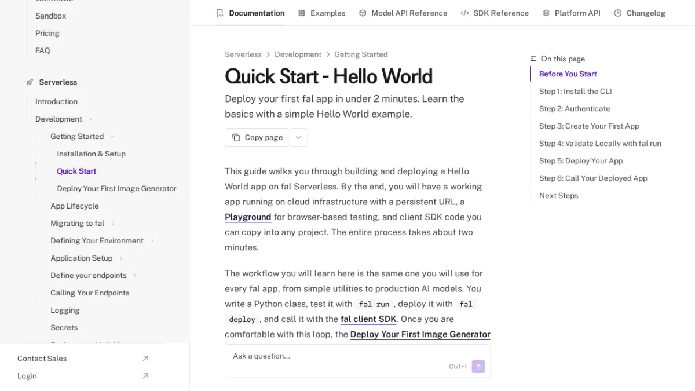Expand Define your endpoints chevron
This screenshot has width=695, height=391.
click(135, 276)
